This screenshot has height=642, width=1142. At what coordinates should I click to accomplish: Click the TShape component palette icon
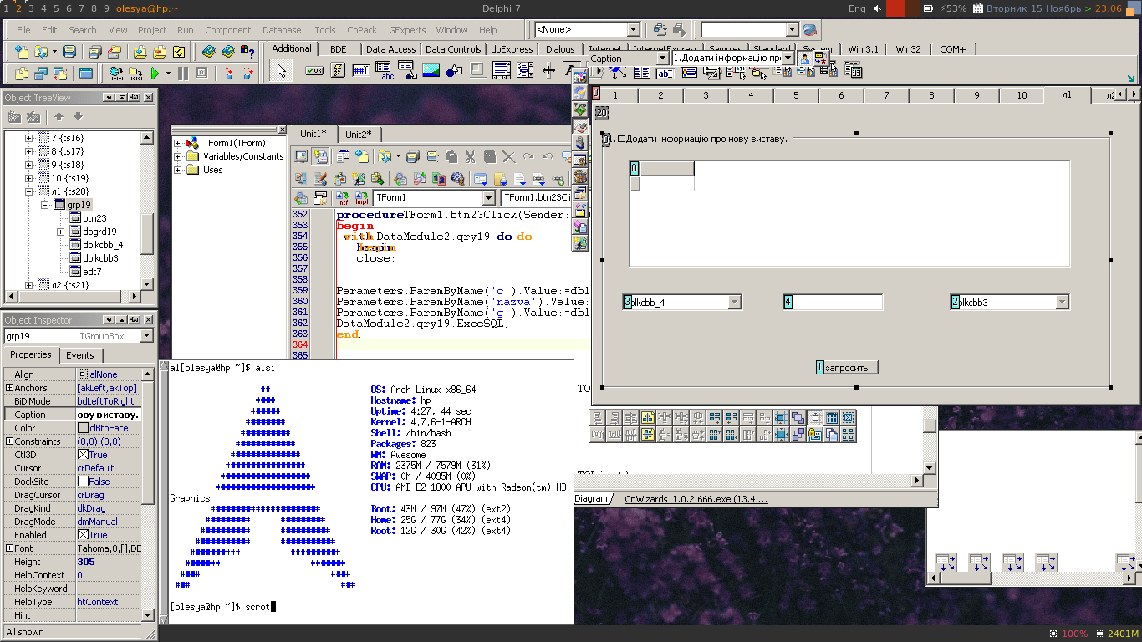[x=455, y=71]
